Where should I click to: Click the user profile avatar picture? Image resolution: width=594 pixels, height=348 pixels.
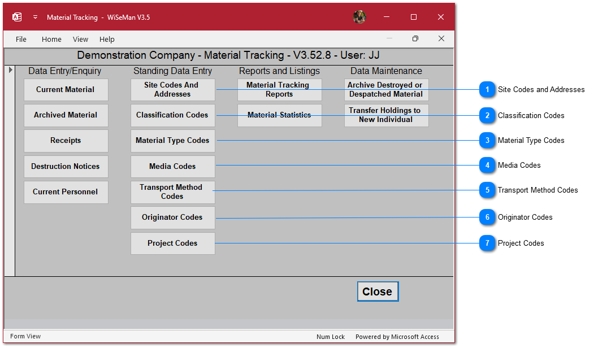point(359,17)
